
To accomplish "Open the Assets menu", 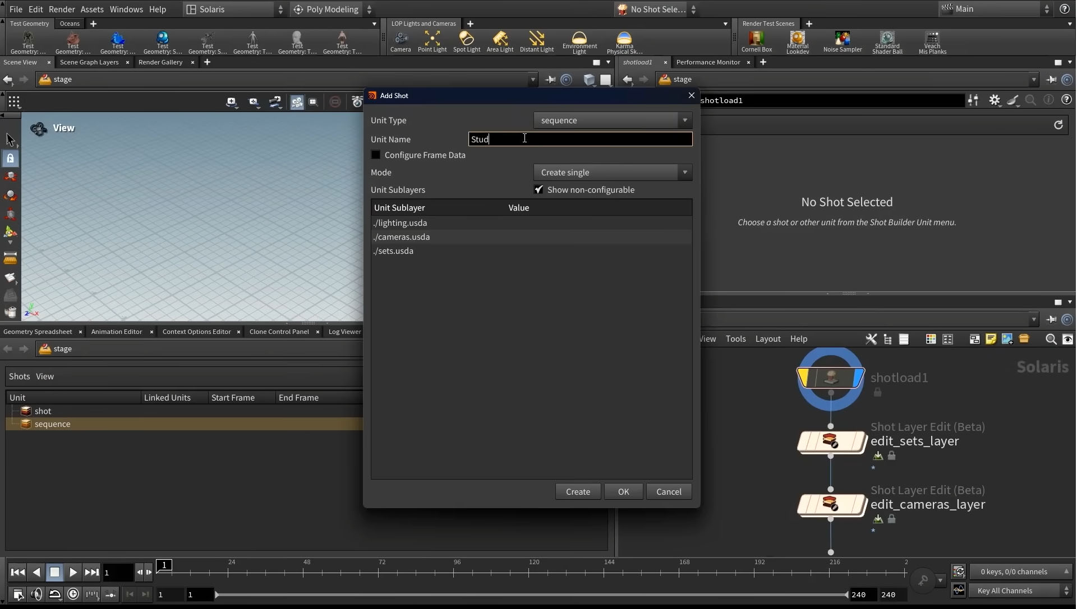I will point(92,9).
